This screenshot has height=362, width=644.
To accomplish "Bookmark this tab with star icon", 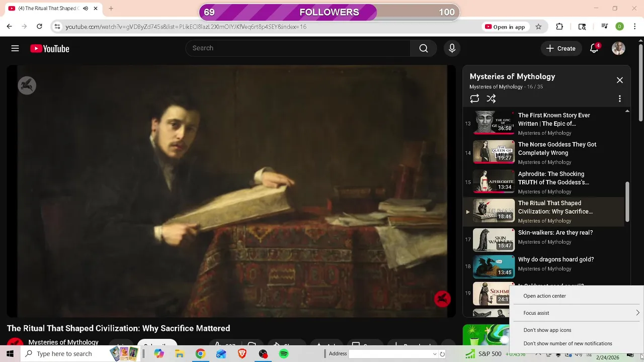I will point(538,27).
